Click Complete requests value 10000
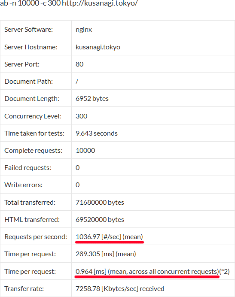235x297 pixels. point(85,151)
